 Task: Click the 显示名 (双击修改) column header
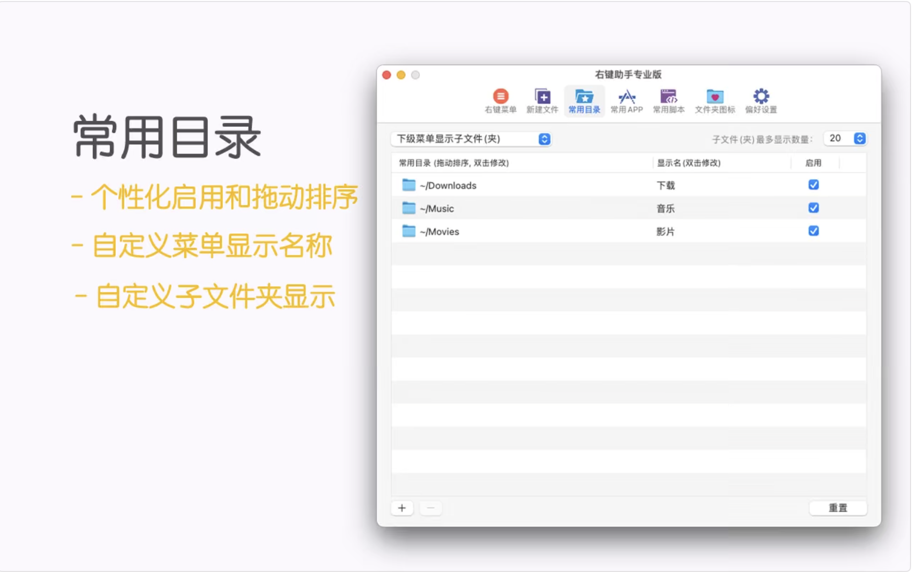point(688,163)
